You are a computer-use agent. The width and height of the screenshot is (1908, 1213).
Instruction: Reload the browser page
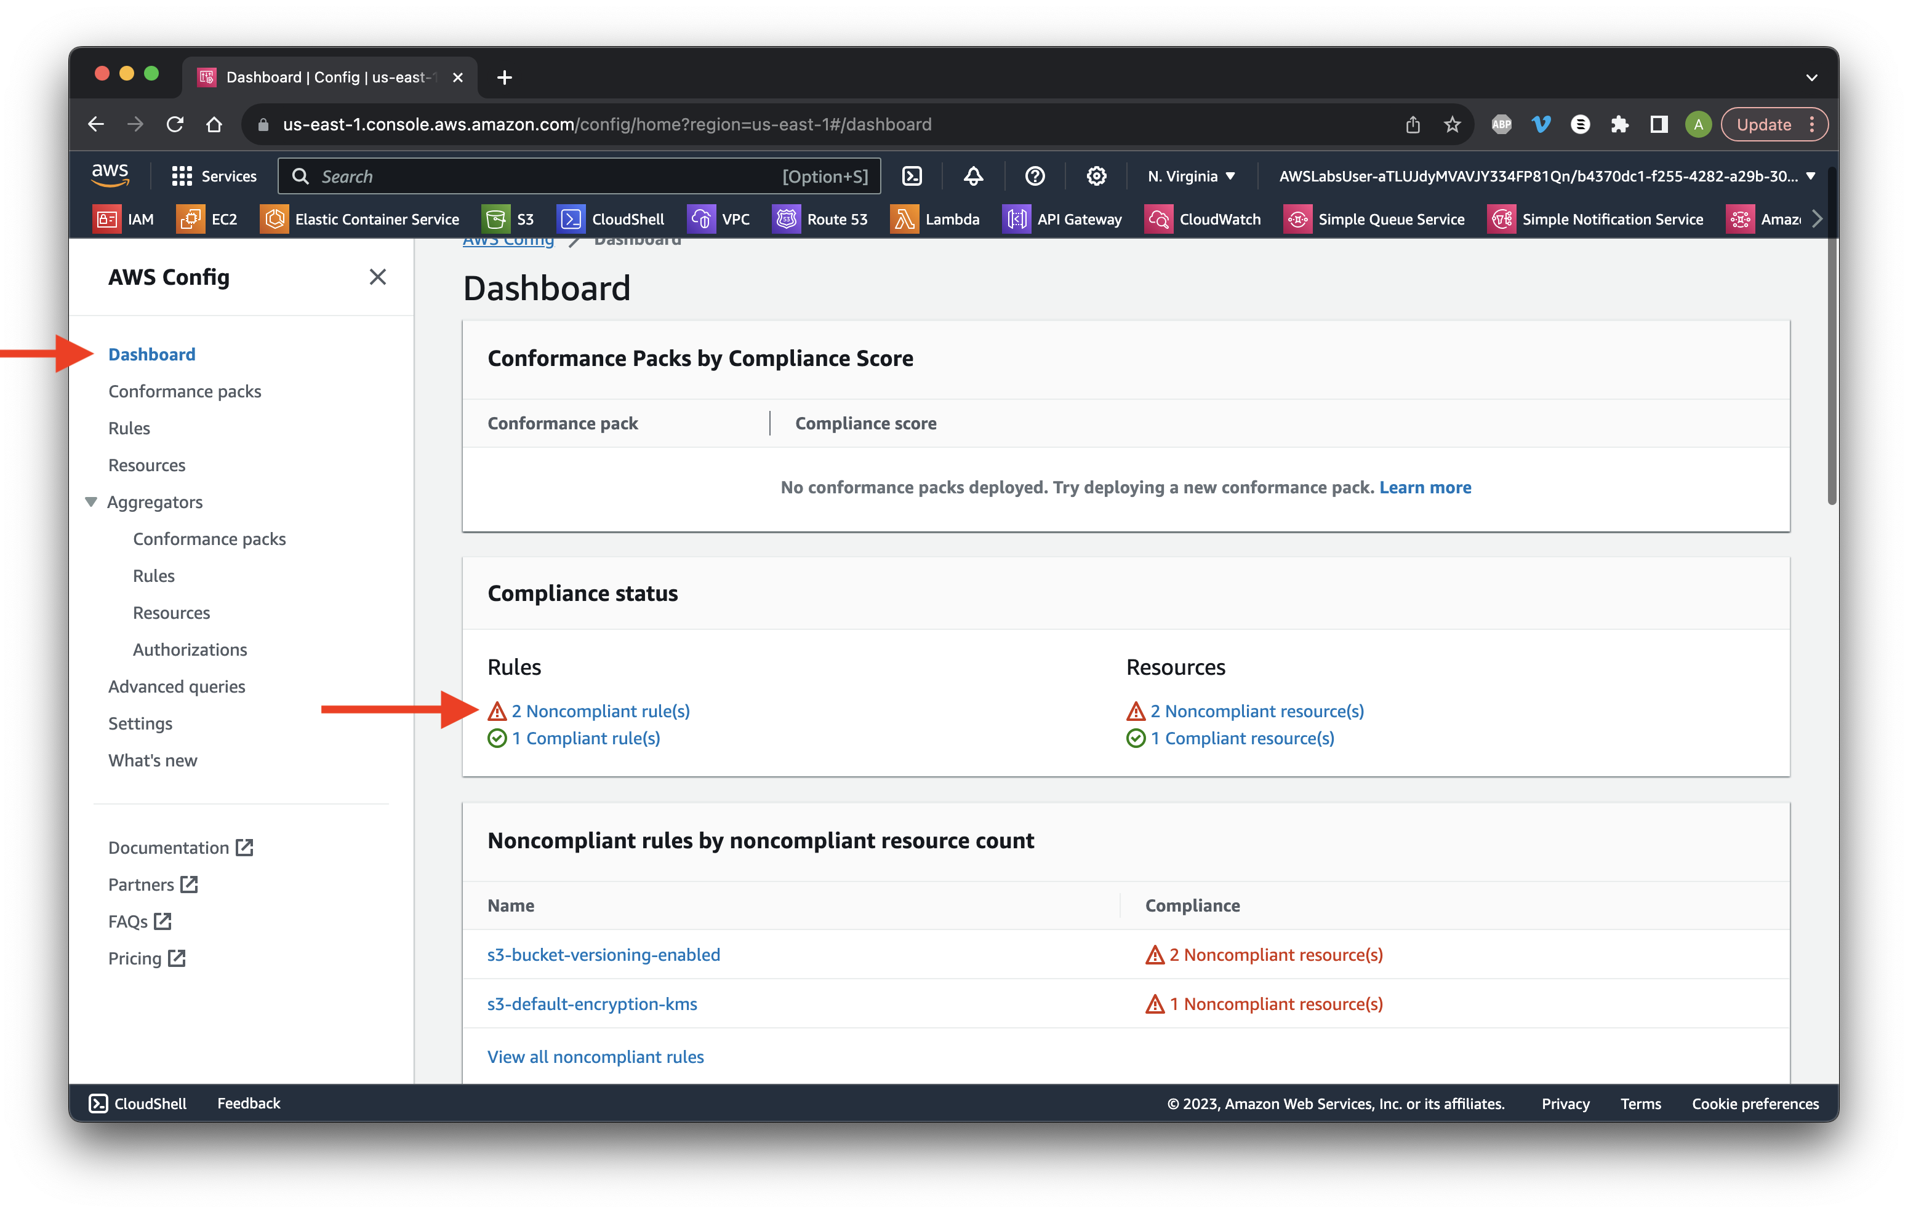tap(175, 124)
